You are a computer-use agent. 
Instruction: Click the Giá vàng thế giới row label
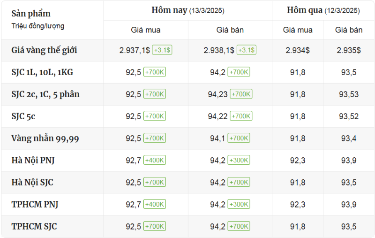(44, 50)
